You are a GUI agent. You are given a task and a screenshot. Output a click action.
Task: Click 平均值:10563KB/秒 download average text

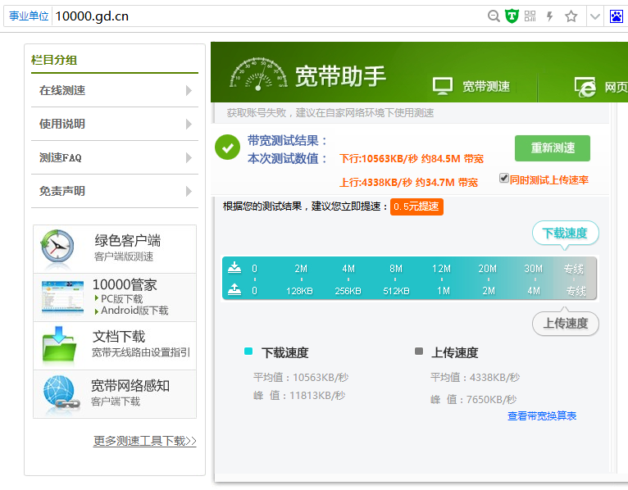(301, 377)
